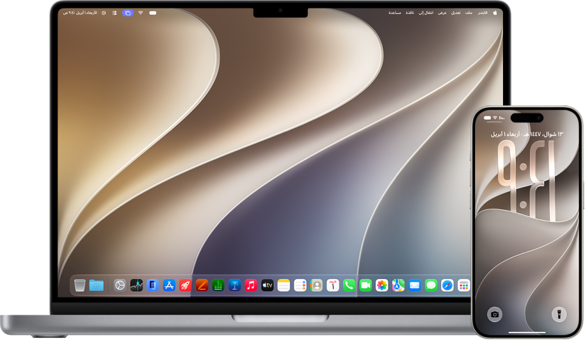The width and height of the screenshot is (586, 341).
Task: Open Trash in the Mac Dock
Action: (x=79, y=286)
